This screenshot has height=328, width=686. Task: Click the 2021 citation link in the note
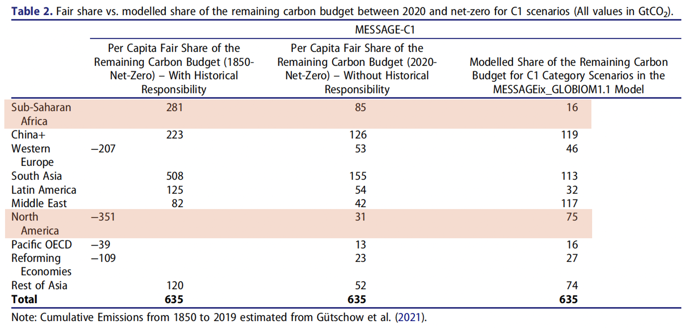point(410,317)
